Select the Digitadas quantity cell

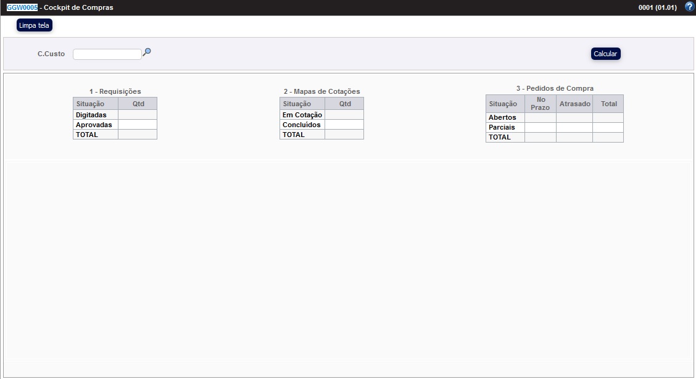coord(137,115)
